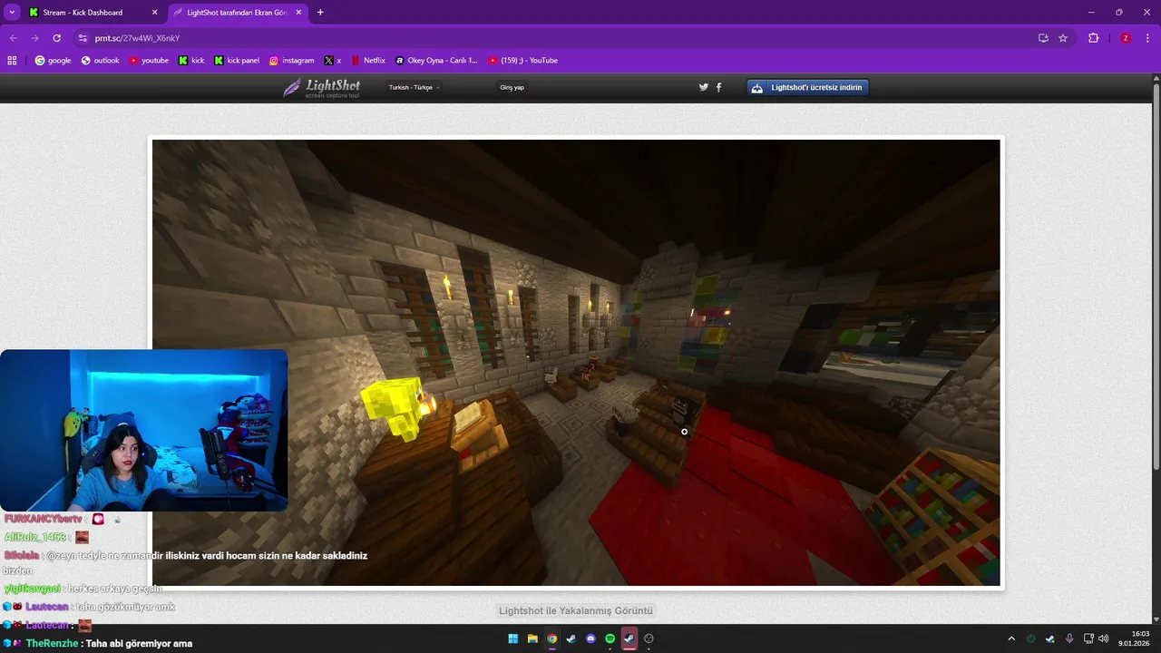Viewport: 1161px width, 653px height.
Task: Go back to the previous page
Action: [14, 38]
